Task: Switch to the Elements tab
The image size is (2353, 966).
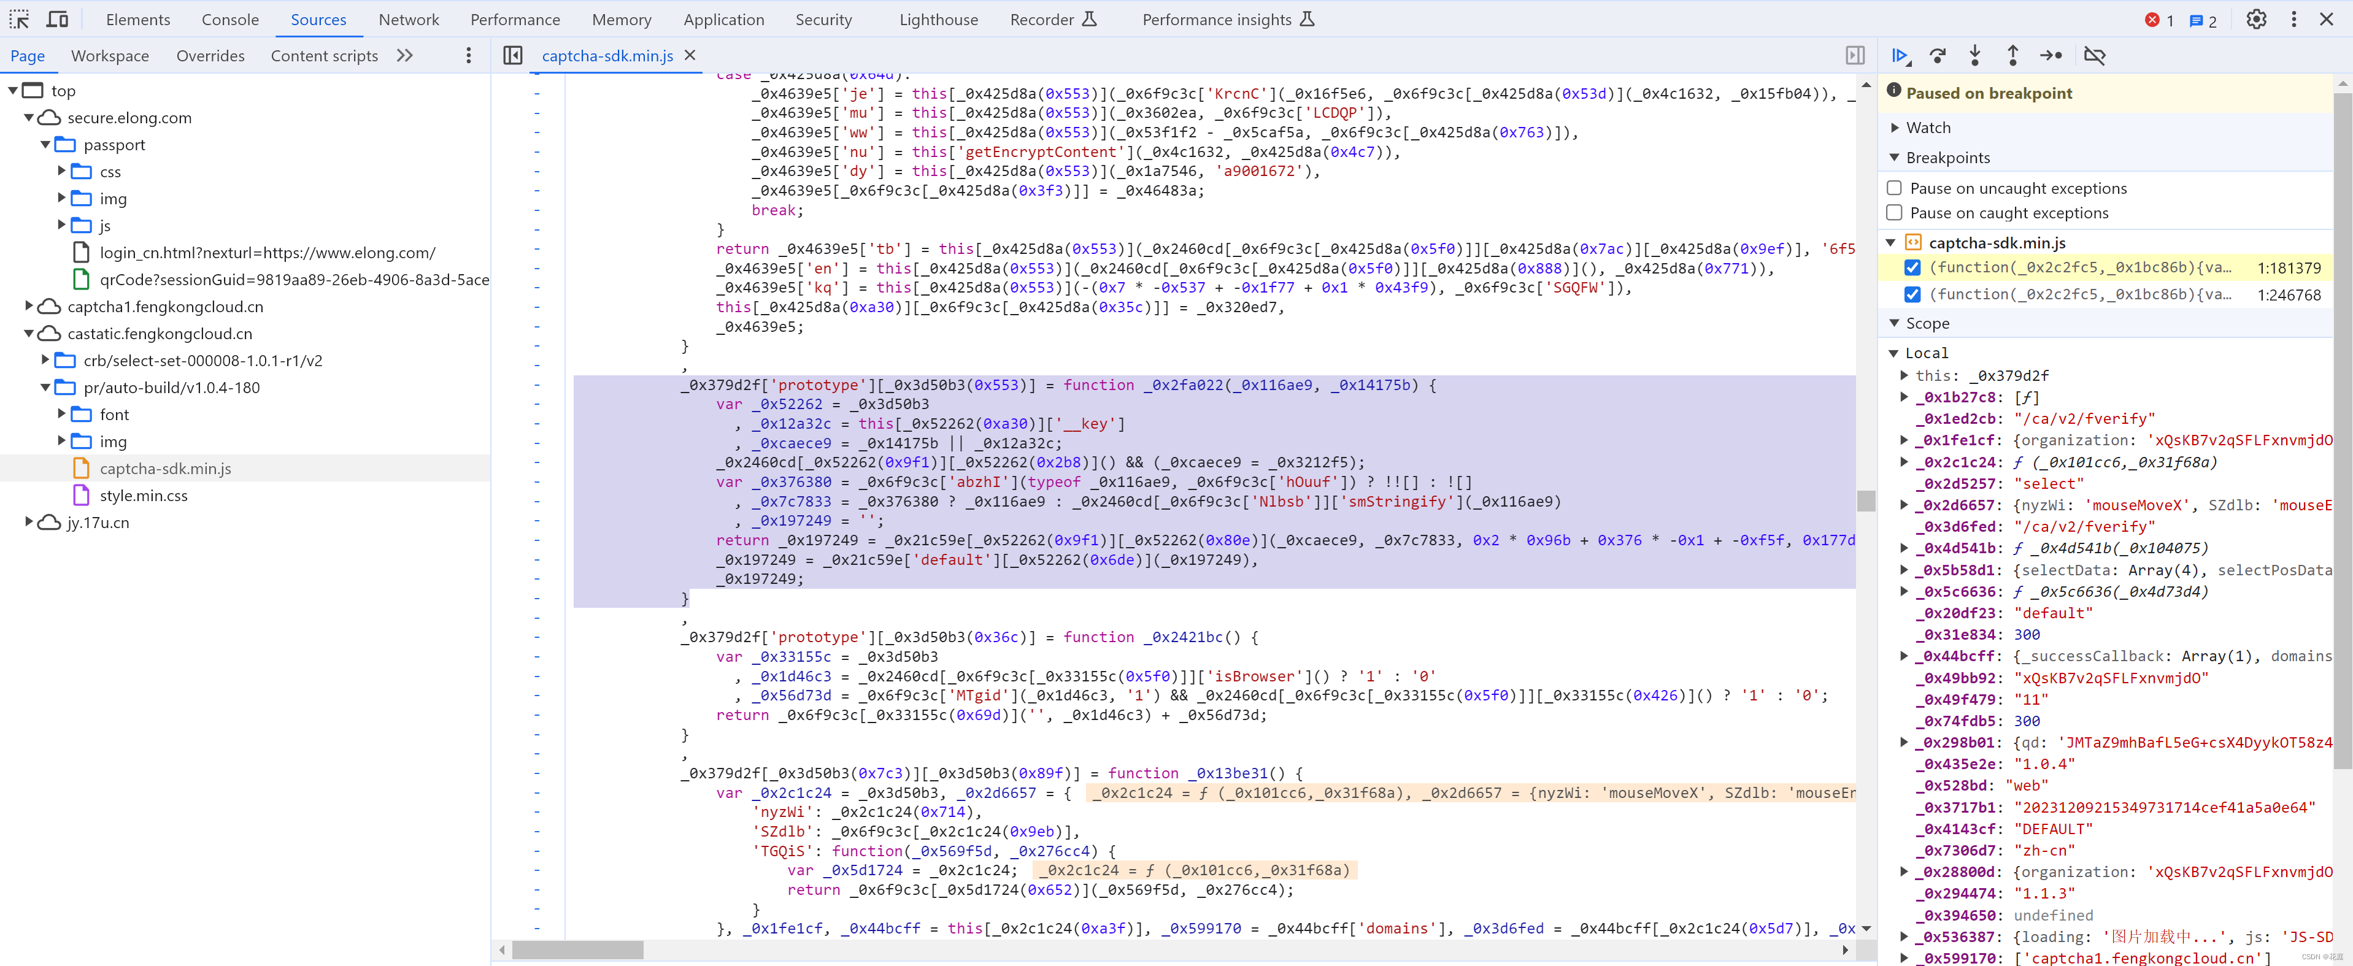Action: (138, 20)
